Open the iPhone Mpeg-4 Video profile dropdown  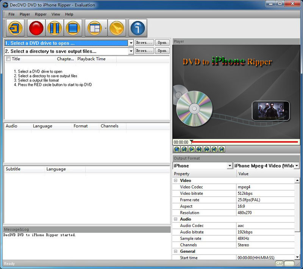point(297,166)
